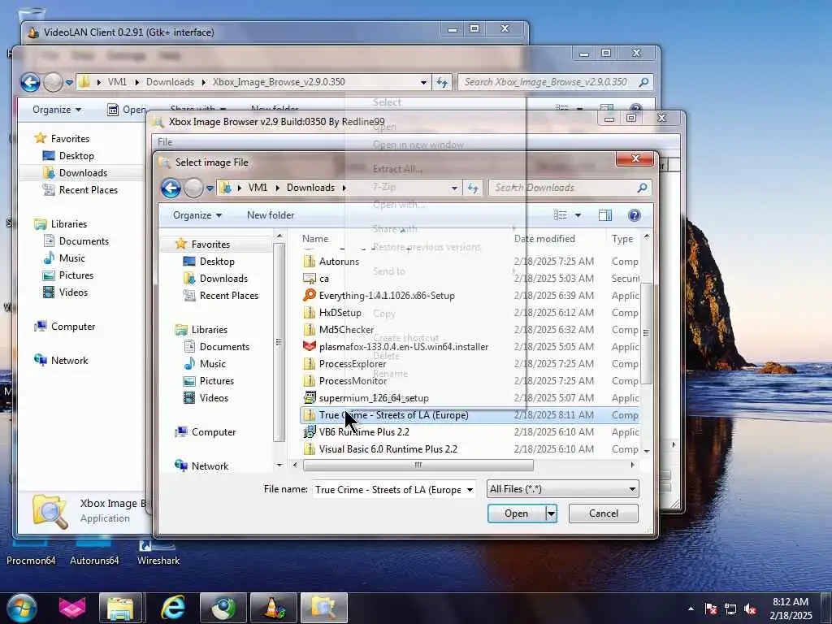Change view icon in dialog toolbar
Image resolution: width=832 pixels, height=624 pixels.
coord(561,214)
